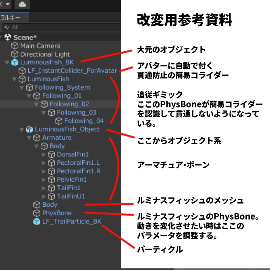This screenshot has height=270, width=270.
Task: Expand the PelvicFin1 arrow
Action: (44, 180)
